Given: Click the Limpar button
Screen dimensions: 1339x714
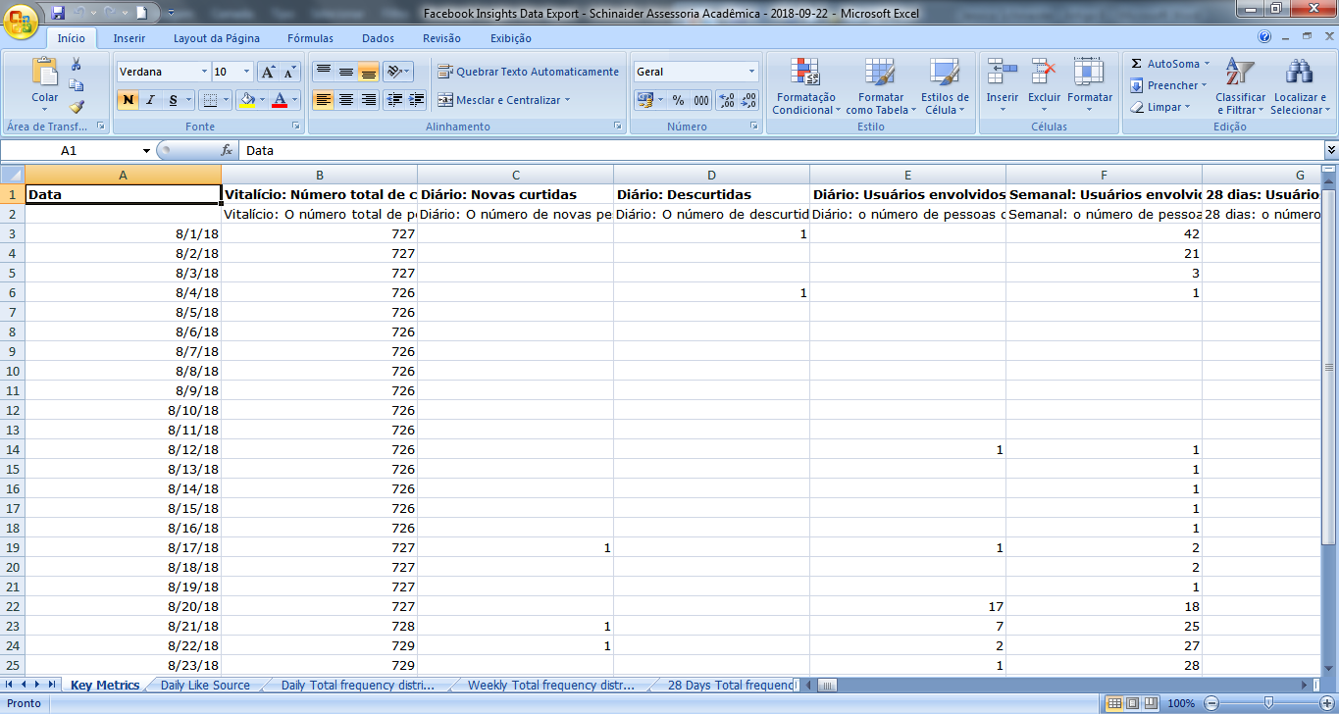Looking at the screenshot, I should (1160, 107).
